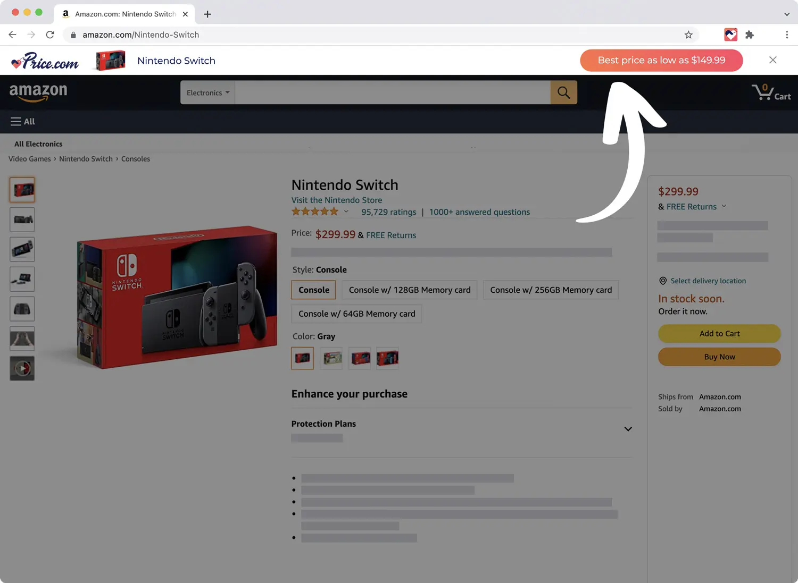Click the browser back arrow
This screenshot has width=798, height=583.
(12, 35)
